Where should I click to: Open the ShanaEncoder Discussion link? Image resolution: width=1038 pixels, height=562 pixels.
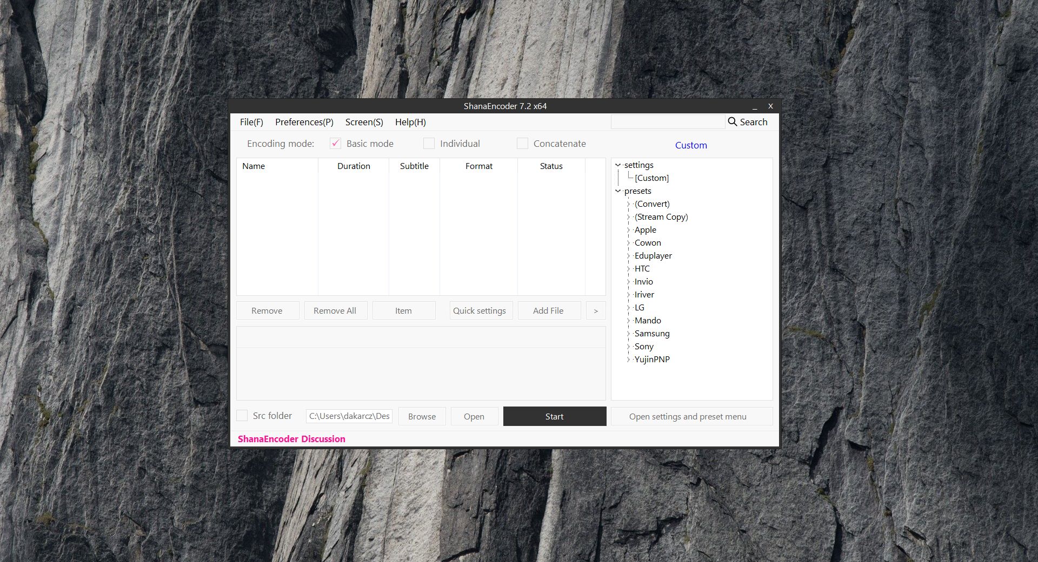pyautogui.click(x=291, y=439)
